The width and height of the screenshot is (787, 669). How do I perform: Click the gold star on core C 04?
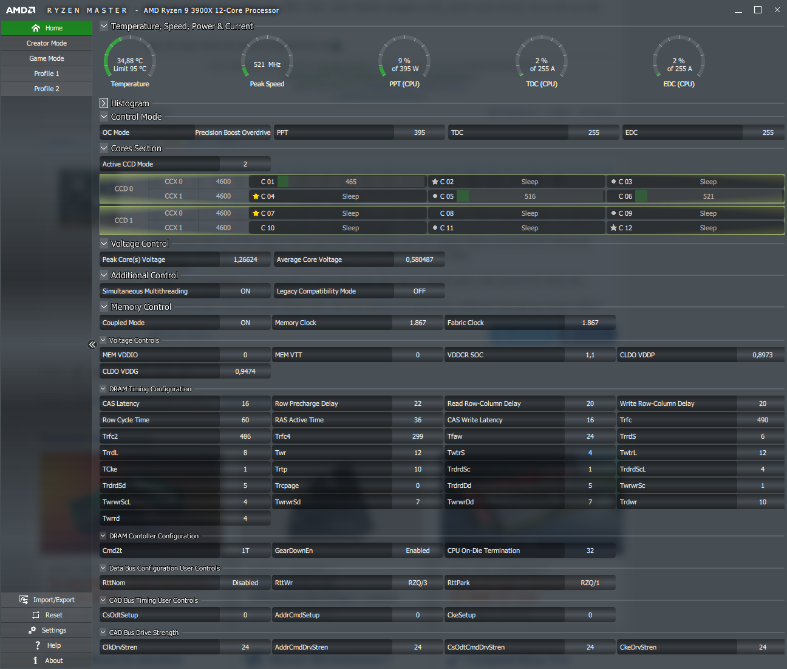pyautogui.click(x=256, y=196)
